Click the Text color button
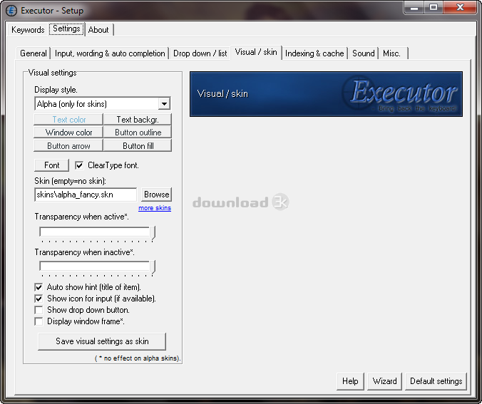 tap(68, 120)
